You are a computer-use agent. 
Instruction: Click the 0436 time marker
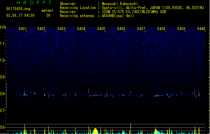click(x=121, y=29)
